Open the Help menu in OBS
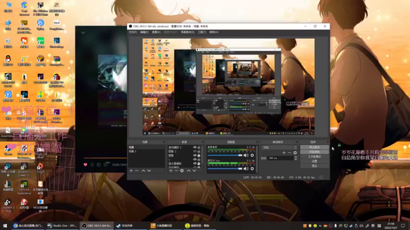Screen dimensions: 410x230 coord(214,32)
